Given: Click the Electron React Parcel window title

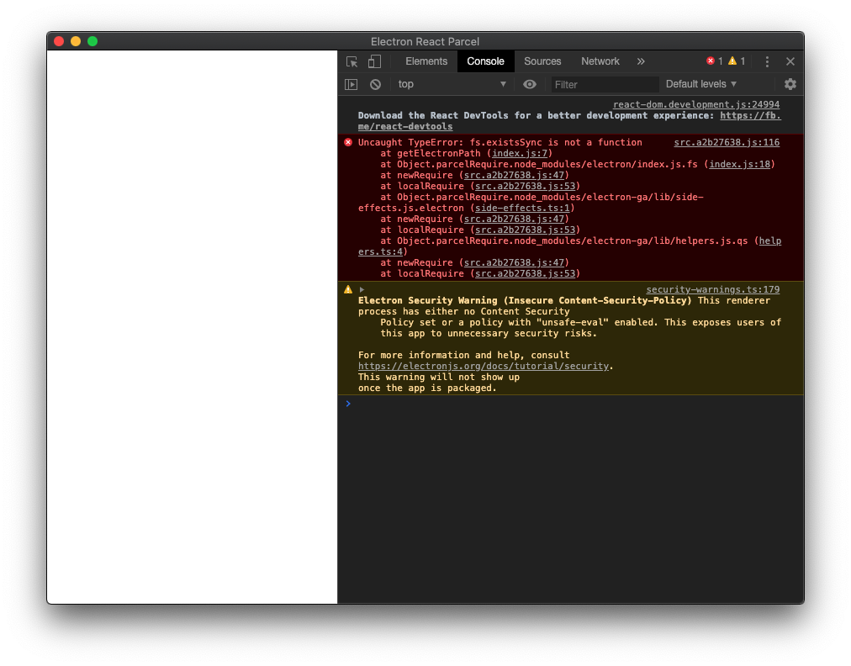Looking at the screenshot, I should point(425,41).
